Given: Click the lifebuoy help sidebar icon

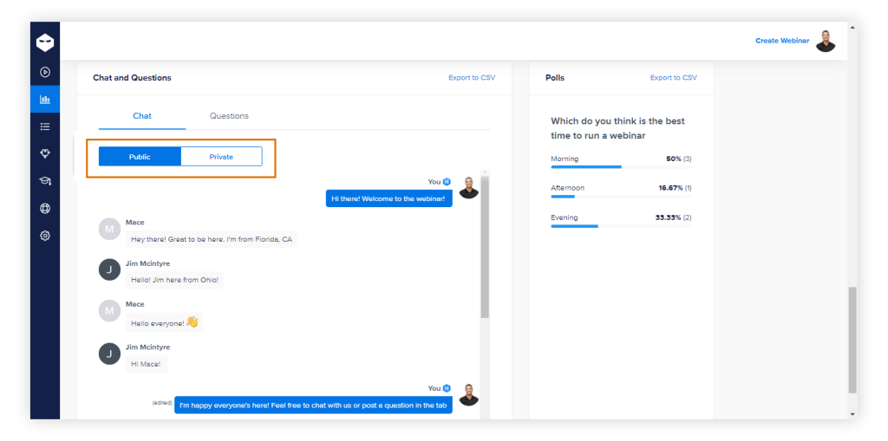Looking at the screenshot, I should tap(45, 208).
